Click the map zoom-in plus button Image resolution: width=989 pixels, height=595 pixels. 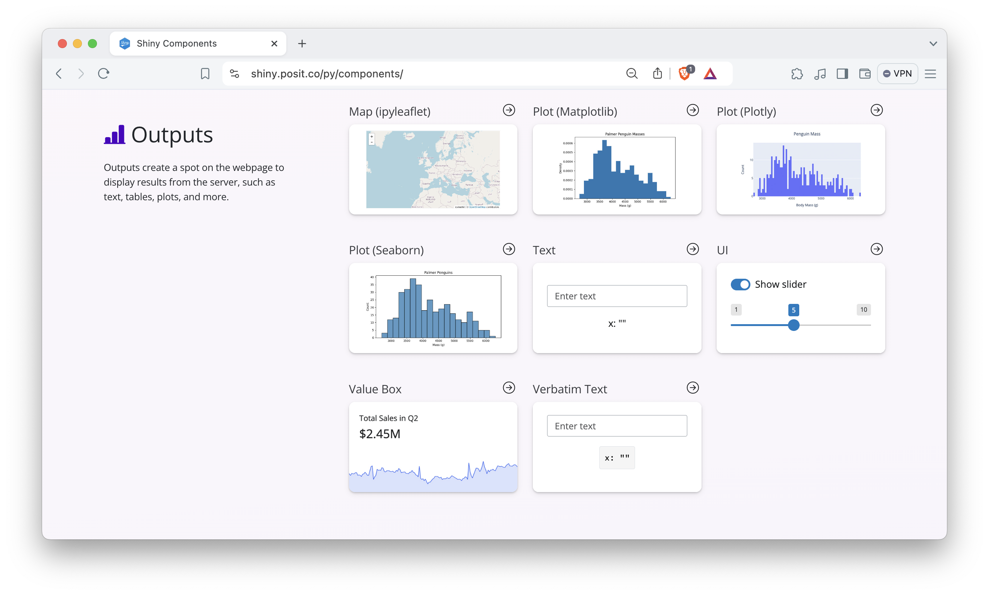click(371, 136)
